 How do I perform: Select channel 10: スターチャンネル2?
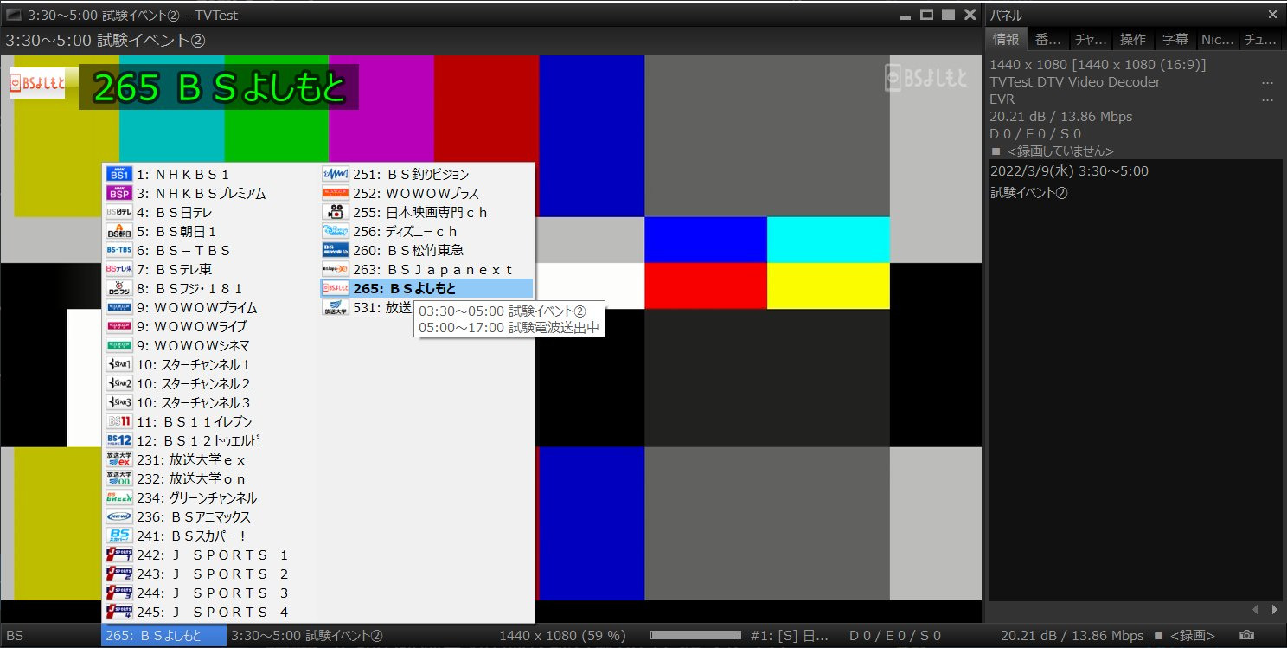210,384
